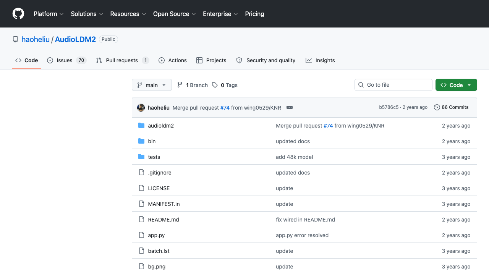Expand the Open Source menu
The image size is (489, 275).
[x=175, y=14]
